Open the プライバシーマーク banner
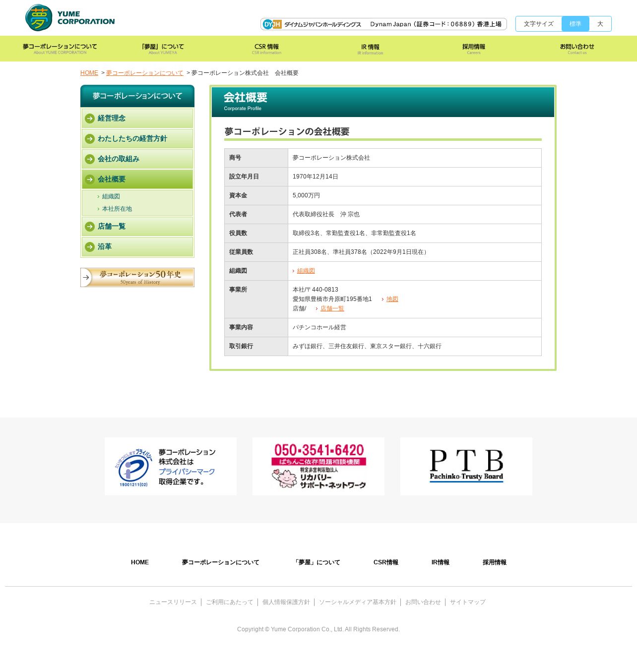The height and width of the screenshot is (665, 637). (171, 466)
